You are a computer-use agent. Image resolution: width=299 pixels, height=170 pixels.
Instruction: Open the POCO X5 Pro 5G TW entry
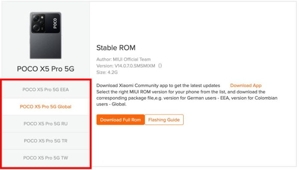(x=46, y=158)
